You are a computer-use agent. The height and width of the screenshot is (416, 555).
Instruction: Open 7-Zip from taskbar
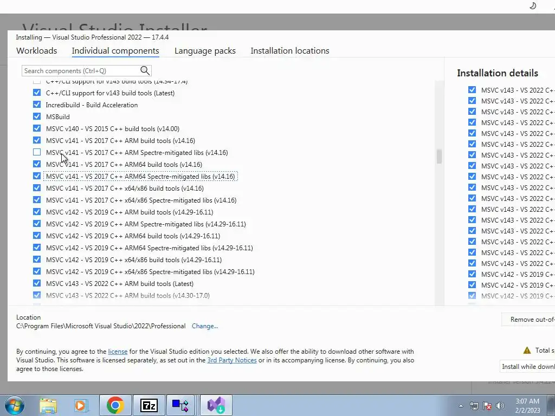[149, 405]
